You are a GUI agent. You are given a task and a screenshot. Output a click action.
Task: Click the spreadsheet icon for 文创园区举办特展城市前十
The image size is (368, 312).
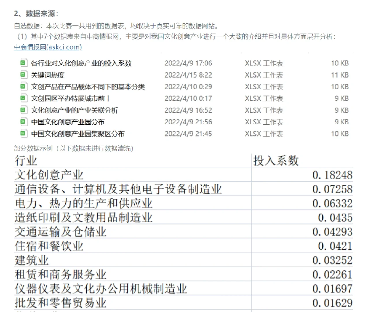(x=23, y=98)
